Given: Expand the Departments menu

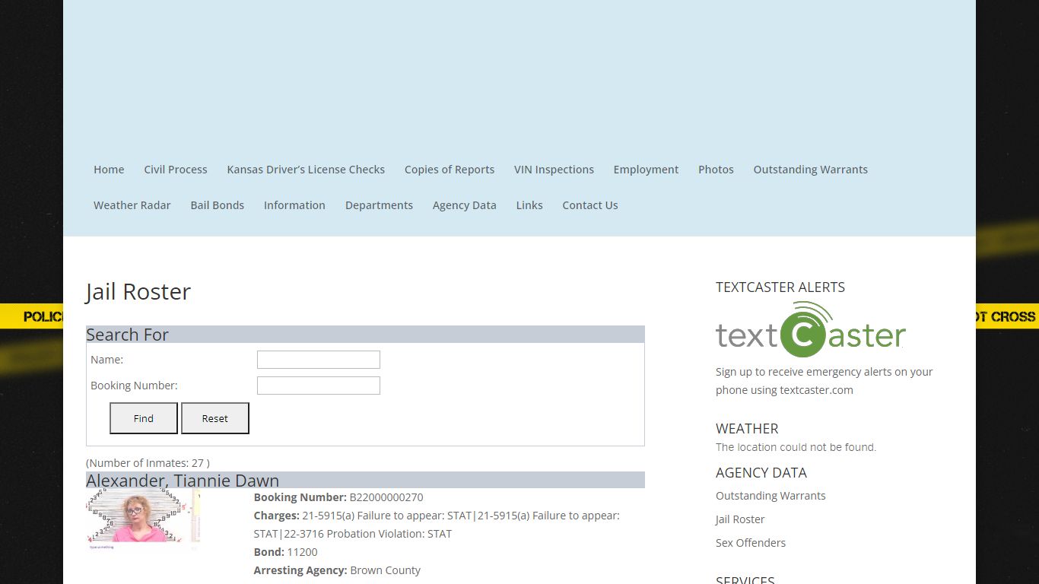Looking at the screenshot, I should [379, 205].
